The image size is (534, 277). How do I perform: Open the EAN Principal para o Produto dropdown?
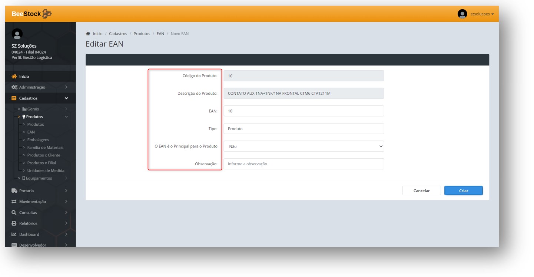(x=304, y=146)
